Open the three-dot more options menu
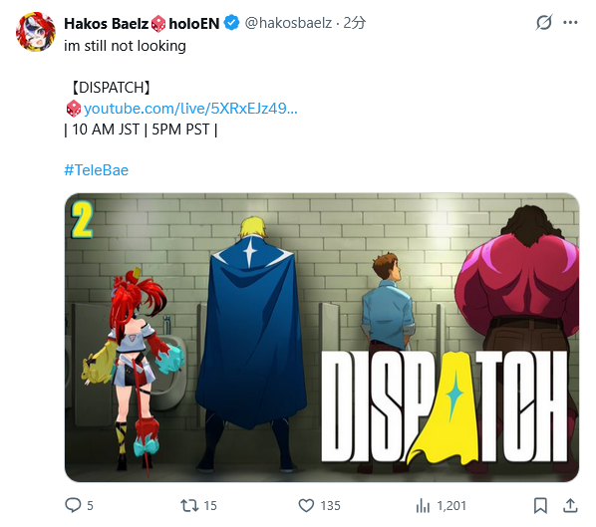596x527 pixels. (570, 23)
